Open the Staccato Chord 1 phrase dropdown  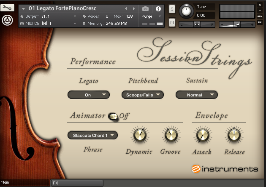coord(92,135)
